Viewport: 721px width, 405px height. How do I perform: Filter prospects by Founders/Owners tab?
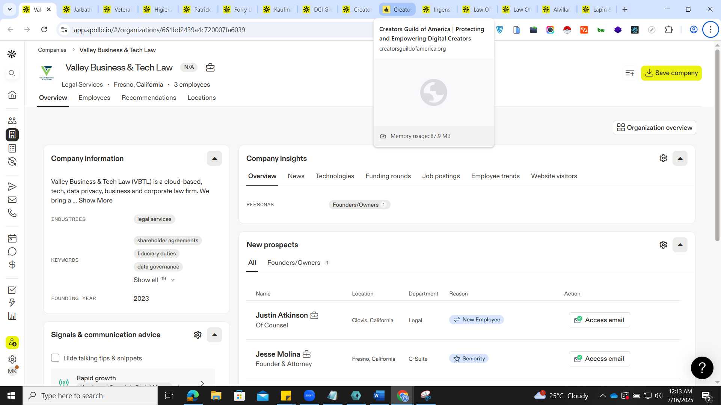298,262
